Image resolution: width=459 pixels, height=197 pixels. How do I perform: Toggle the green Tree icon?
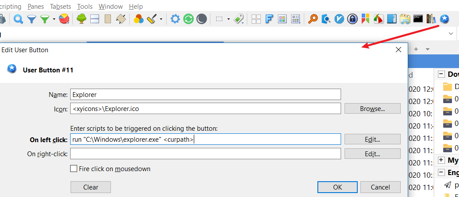pyautogui.click(x=81, y=19)
